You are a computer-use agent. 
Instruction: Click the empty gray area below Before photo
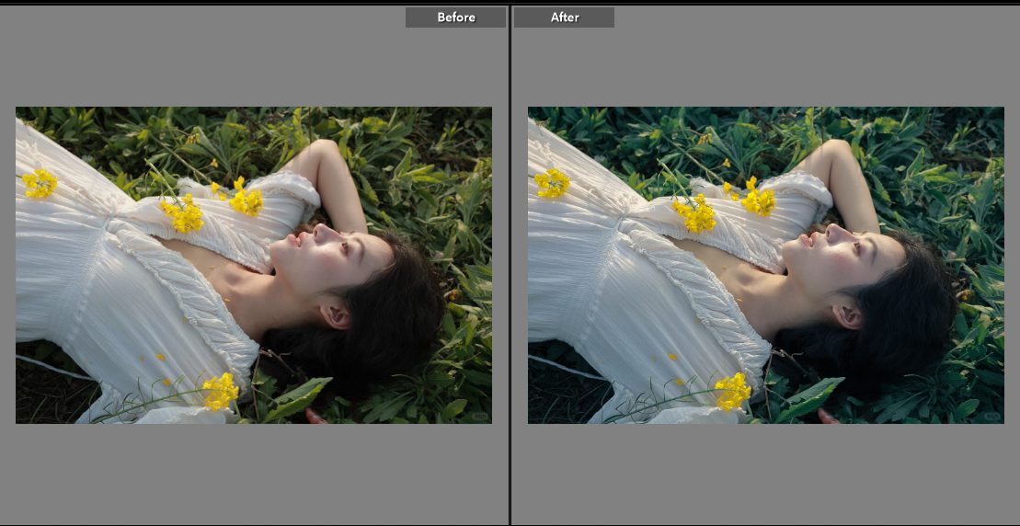click(x=254, y=474)
